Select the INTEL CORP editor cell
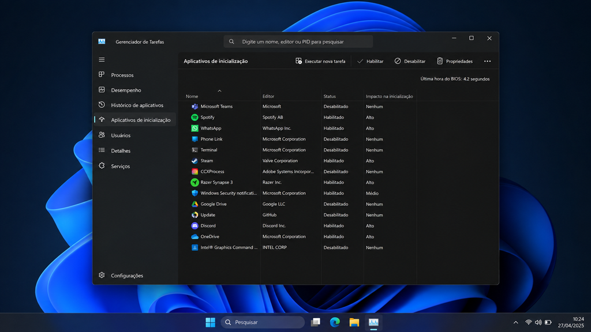Screen dimensions: 591x332 pyautogui.click(x=275, y=247)
